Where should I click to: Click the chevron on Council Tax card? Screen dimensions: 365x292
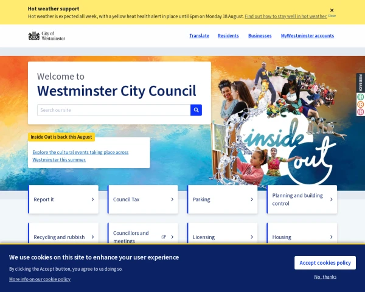coord(172,200)
